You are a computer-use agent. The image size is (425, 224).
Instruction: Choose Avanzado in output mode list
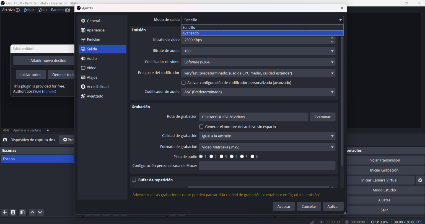pyautogui.click(x=262, y=33)
